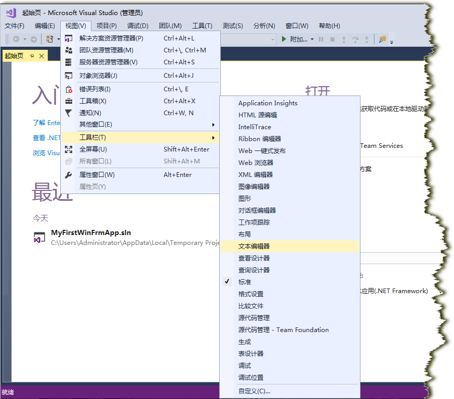The image size is (454, 399).
Task: Click the MyFirstWinFrmApp.sln solution file icon
Action: click(39, 237)
